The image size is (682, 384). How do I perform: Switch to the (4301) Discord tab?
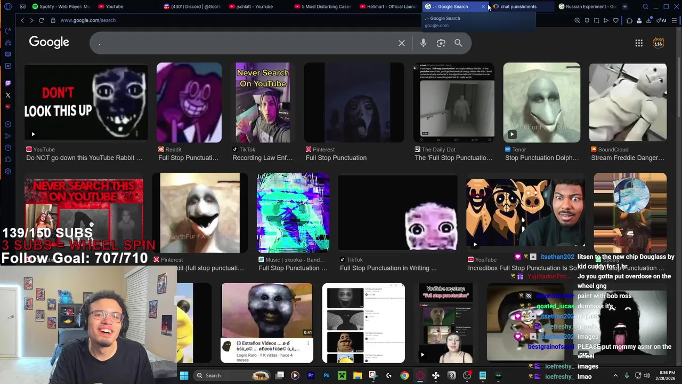[193, 6]
